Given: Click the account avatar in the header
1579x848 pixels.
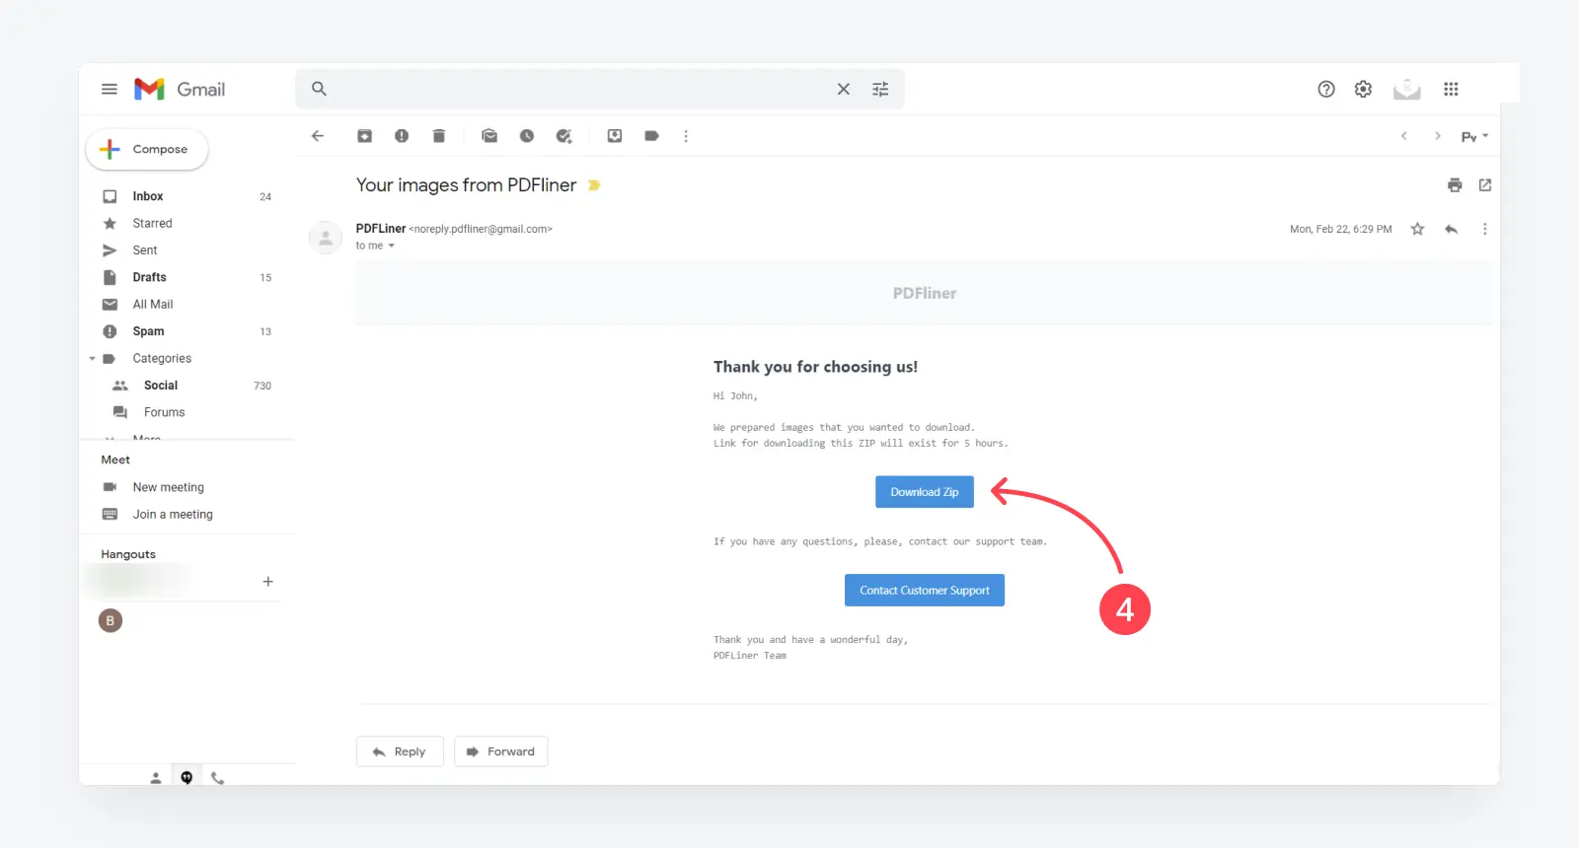Looking at the screenshot, I should click(1407, 89).
